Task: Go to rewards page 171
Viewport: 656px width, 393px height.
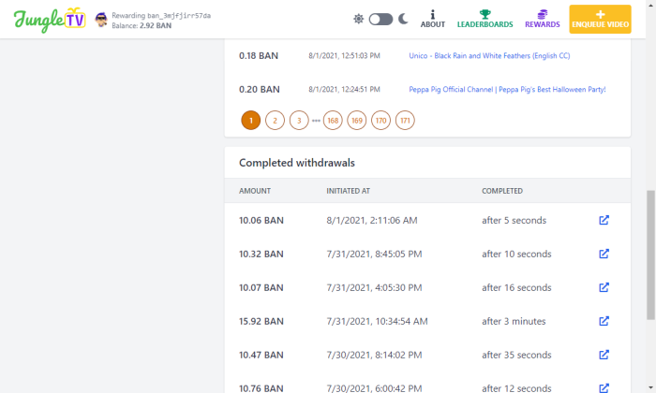Action: 405,121
